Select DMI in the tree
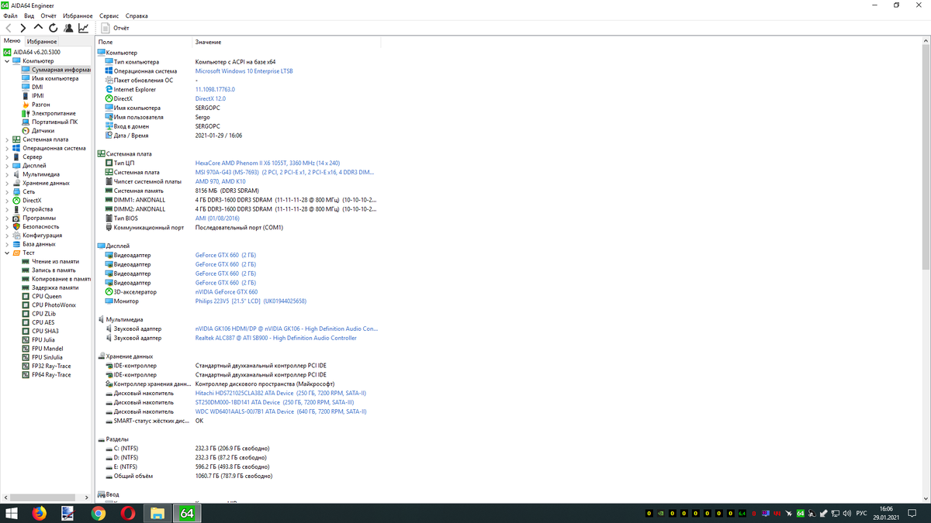Screen dimensions: 931x523 click(37, 87)
